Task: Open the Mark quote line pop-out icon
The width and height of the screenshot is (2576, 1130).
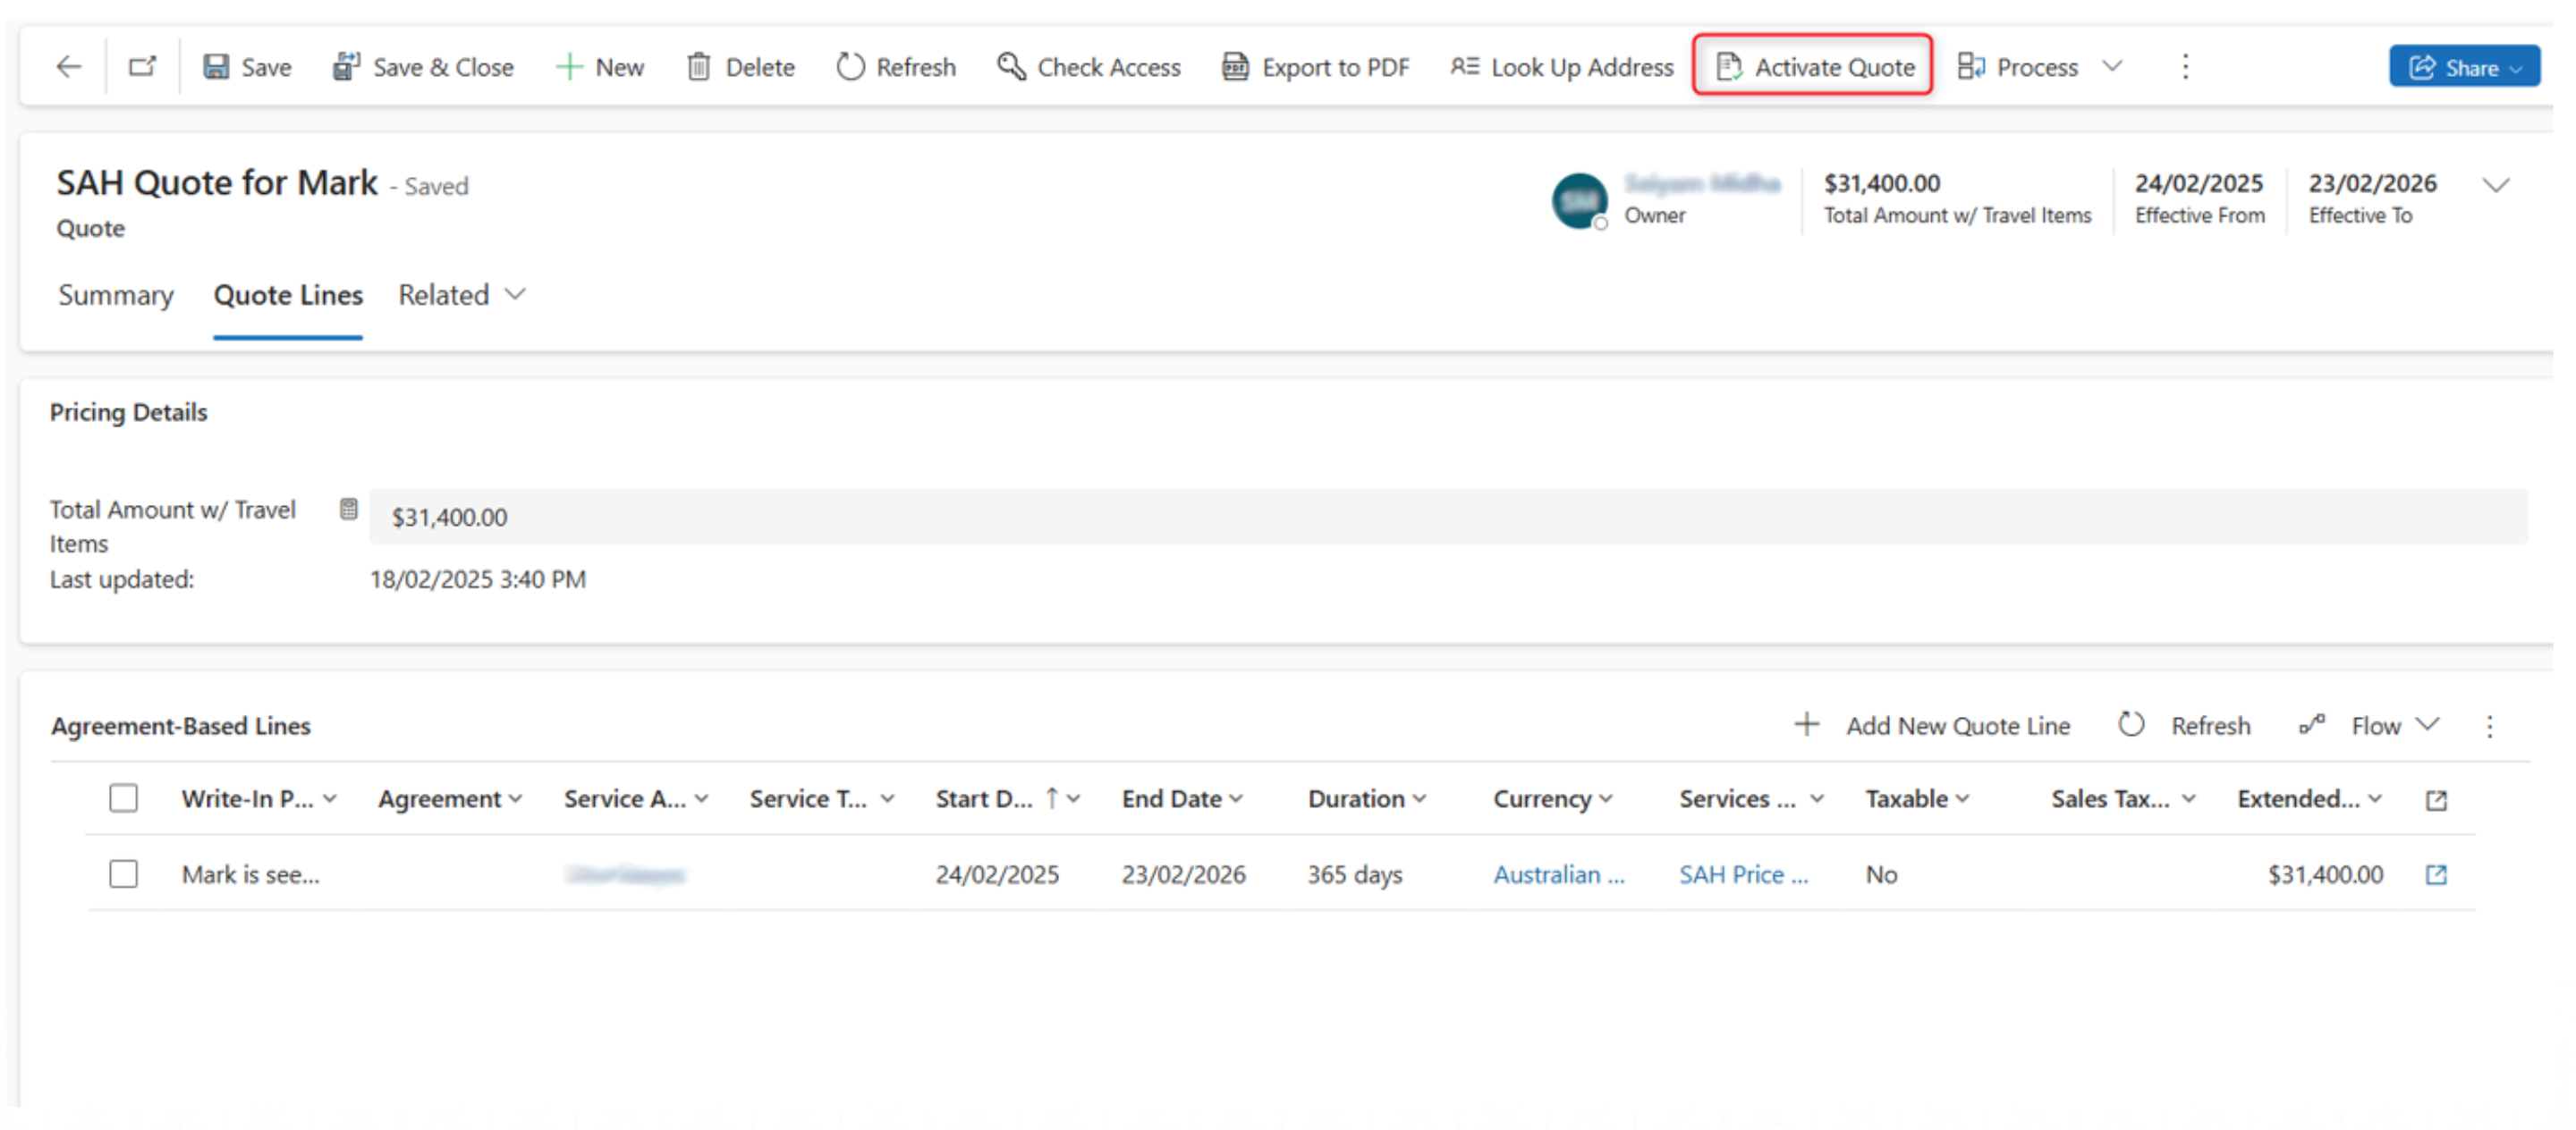Action: 2436,874
